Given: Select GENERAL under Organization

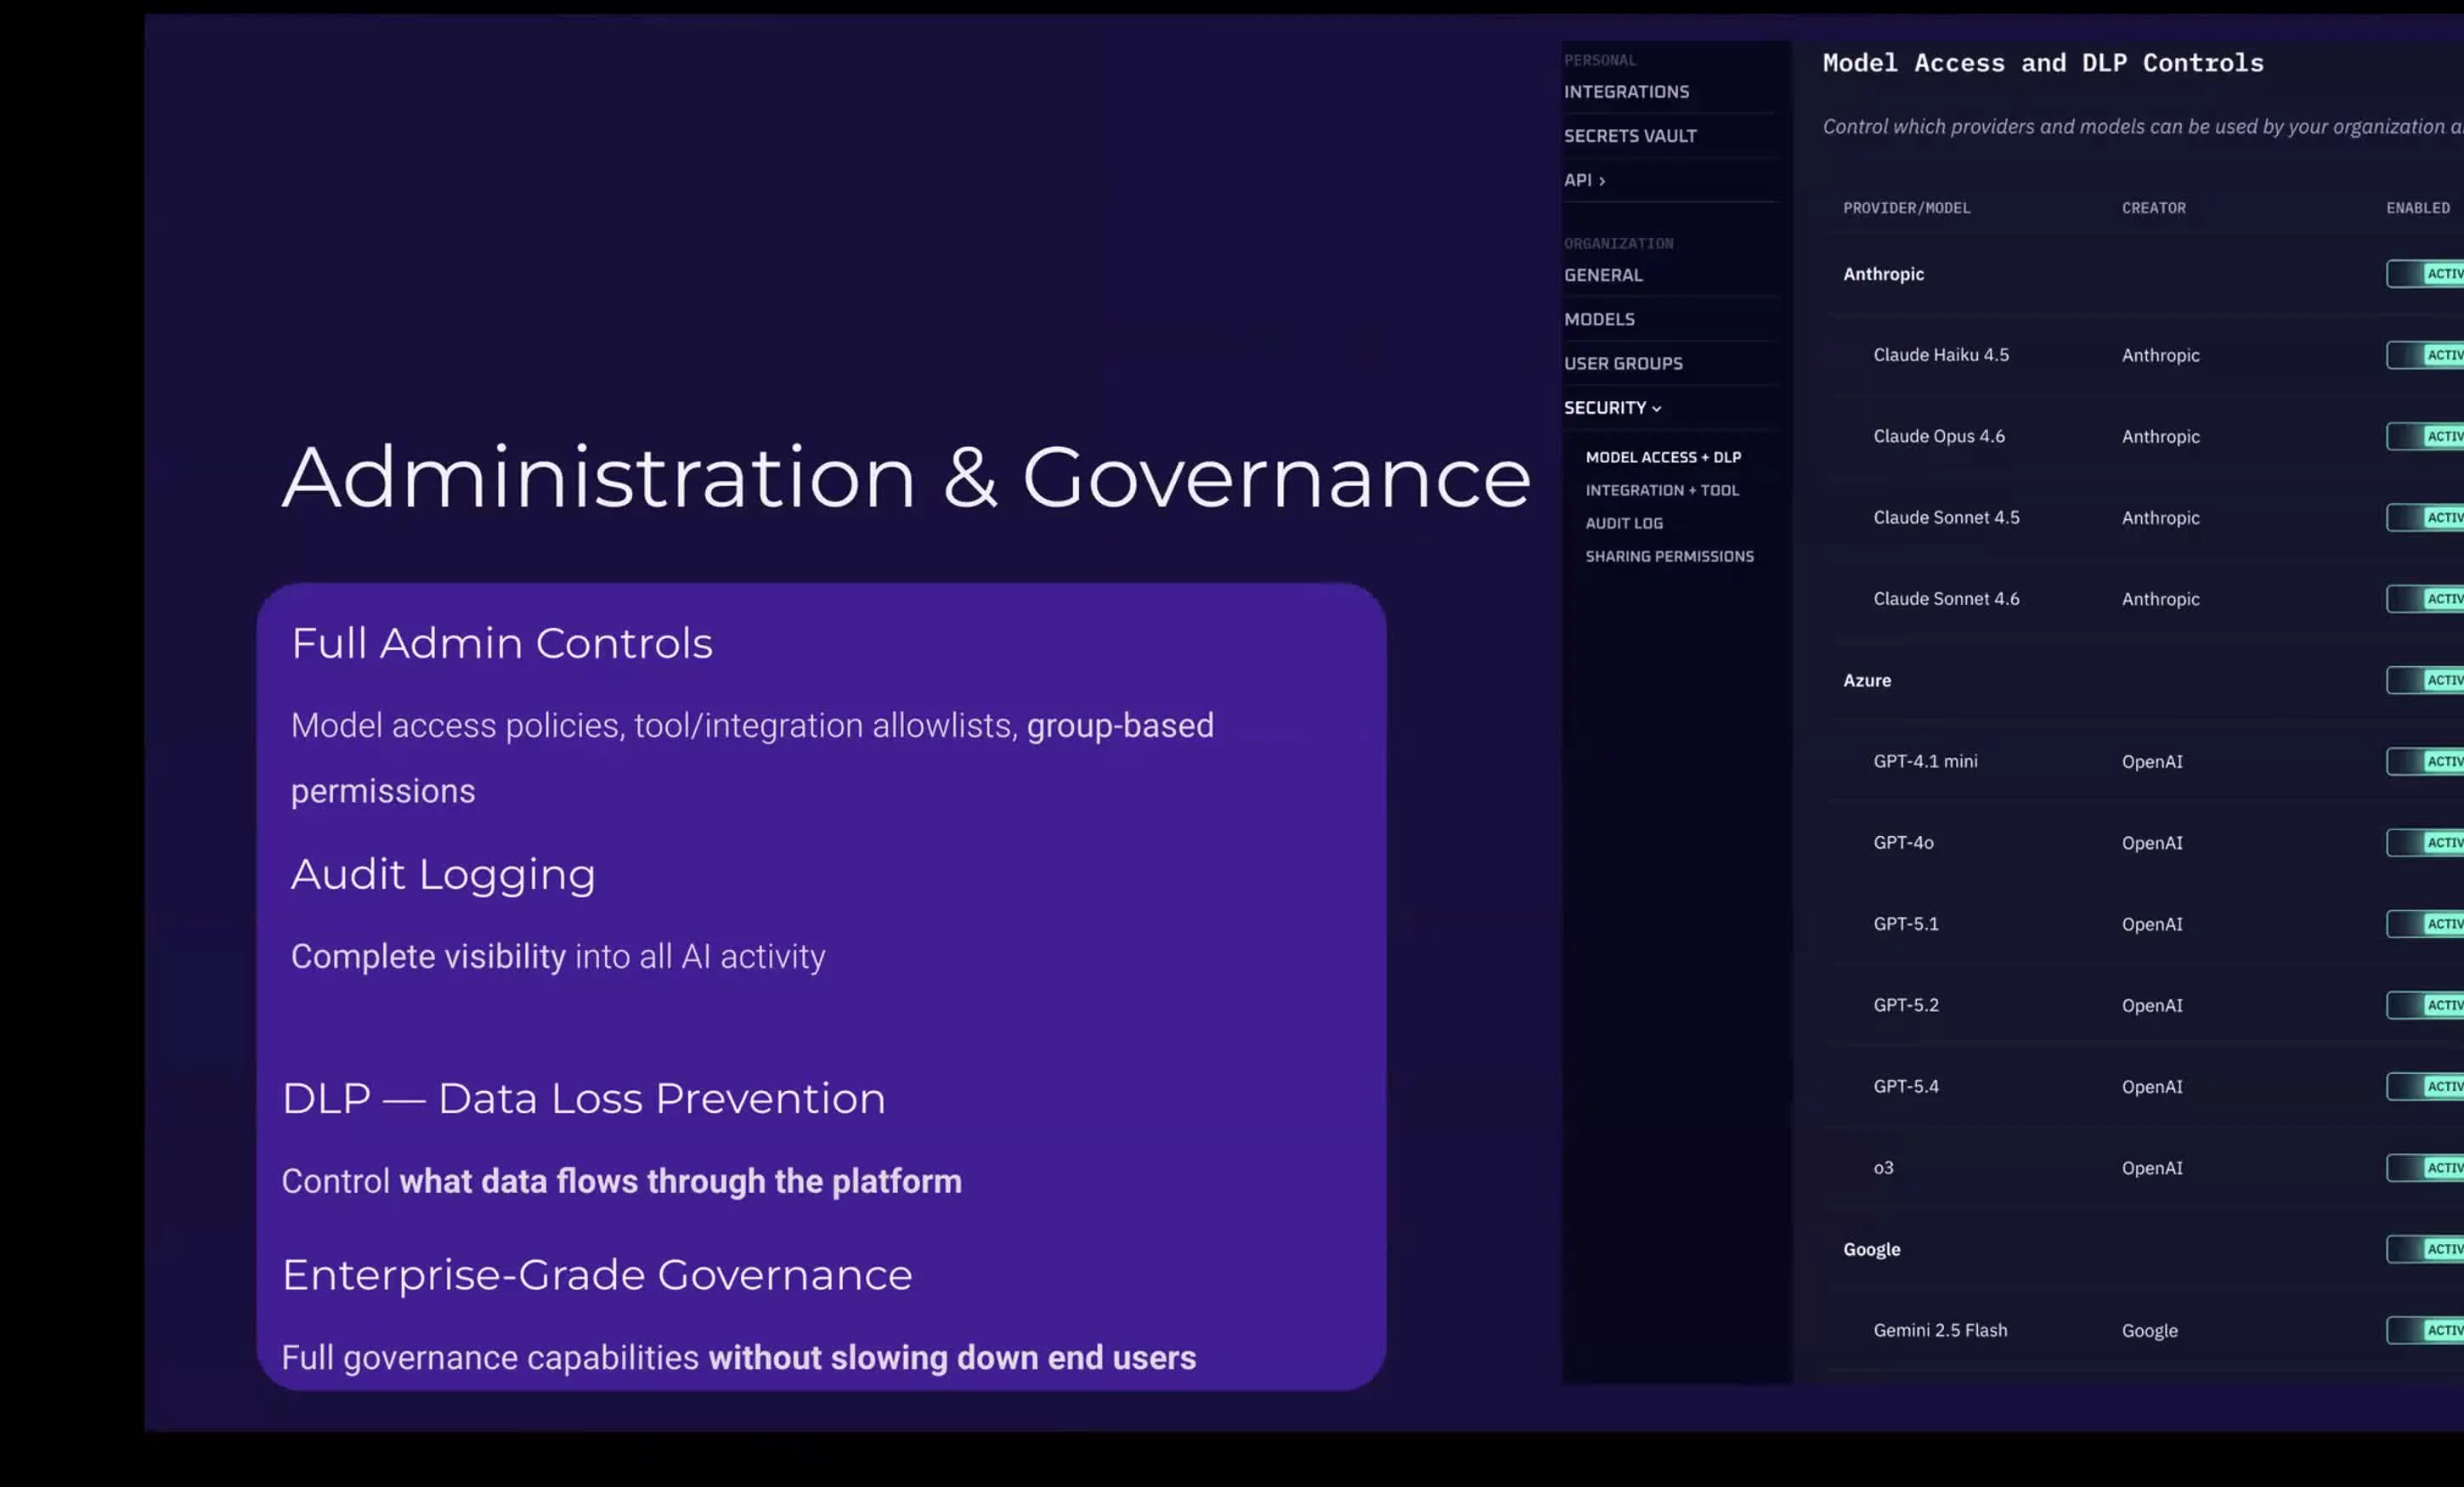Looking at the screenshot, I should pos(1603,275).
